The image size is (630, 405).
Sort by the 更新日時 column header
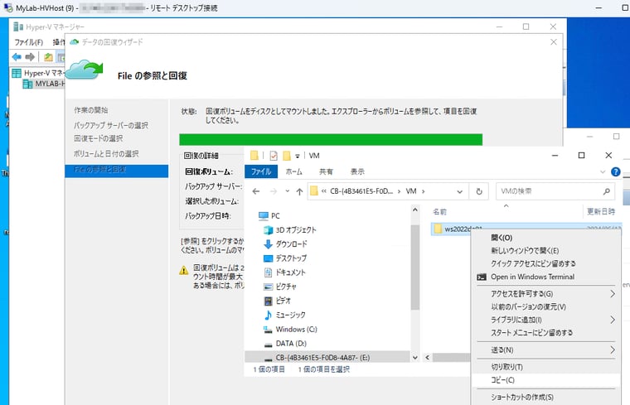[601, 211]
